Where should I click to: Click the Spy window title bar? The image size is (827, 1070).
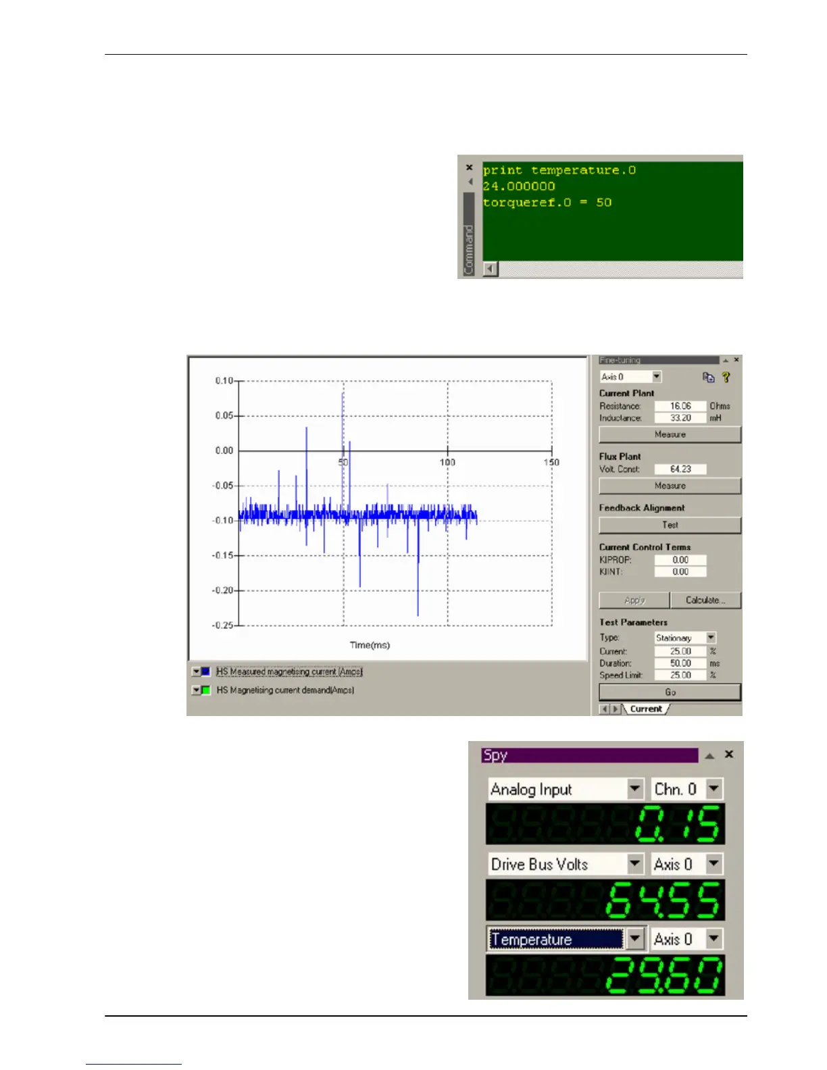coord(590,755)
